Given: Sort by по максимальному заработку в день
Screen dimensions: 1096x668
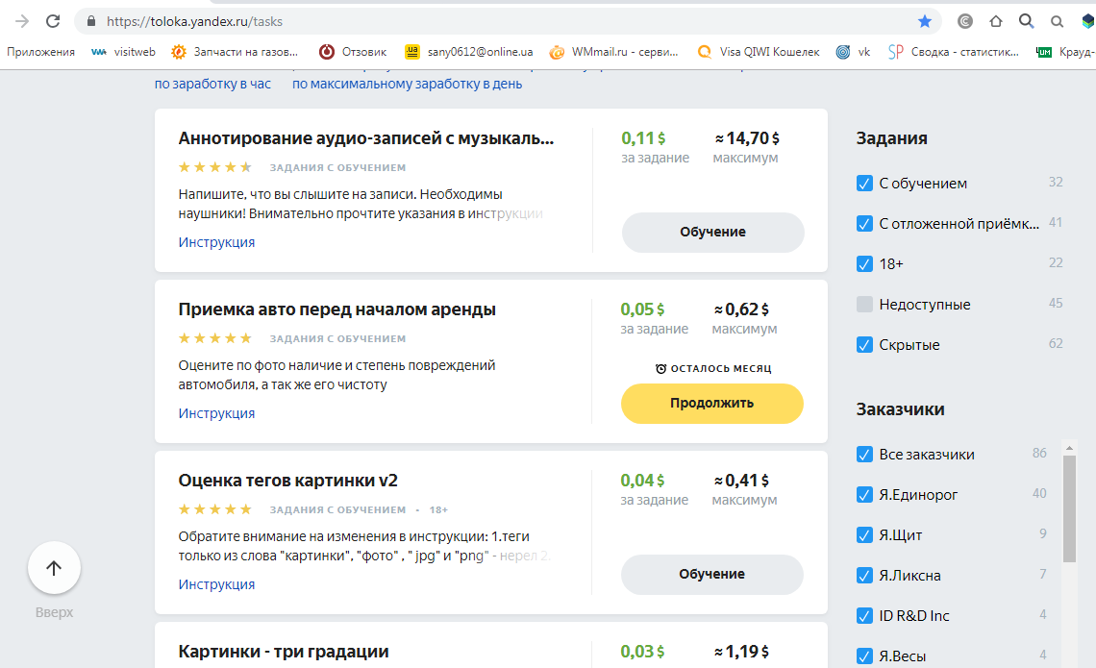Looking at the screenshot, I should [407, 85].
